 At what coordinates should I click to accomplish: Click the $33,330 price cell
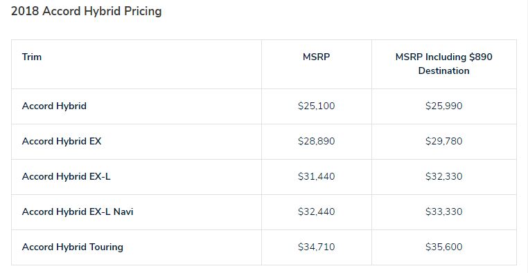[444, 212]
